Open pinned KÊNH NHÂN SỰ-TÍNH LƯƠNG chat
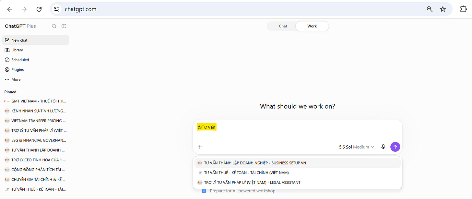This screenshot has width=472, height=199. (36, 111)
